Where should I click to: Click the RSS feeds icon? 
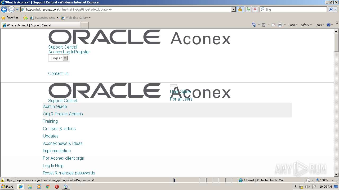point(264,25)
